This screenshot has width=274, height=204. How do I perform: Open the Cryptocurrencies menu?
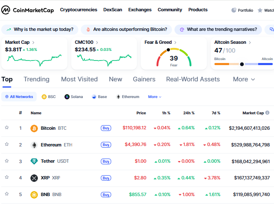[x=79, y=10]
